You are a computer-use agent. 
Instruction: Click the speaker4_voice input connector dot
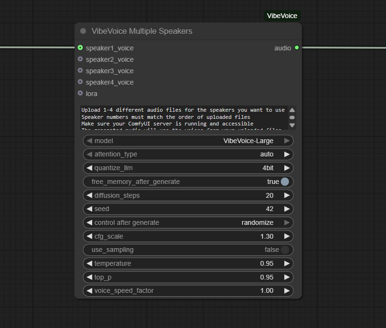(x=80, y=82)
